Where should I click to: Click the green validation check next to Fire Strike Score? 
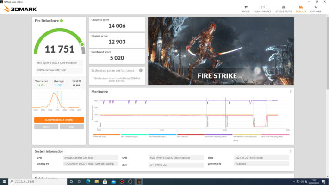click(62, 21)
